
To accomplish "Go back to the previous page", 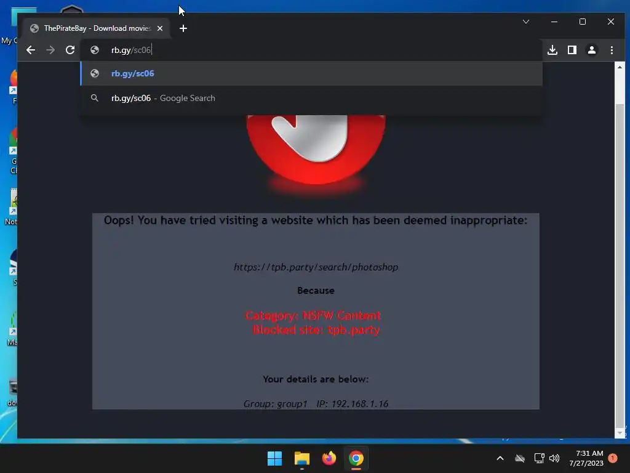I will click(x=31, y=50).
